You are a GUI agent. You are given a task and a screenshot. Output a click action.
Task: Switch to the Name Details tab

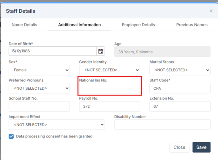[x=24, y=25]
